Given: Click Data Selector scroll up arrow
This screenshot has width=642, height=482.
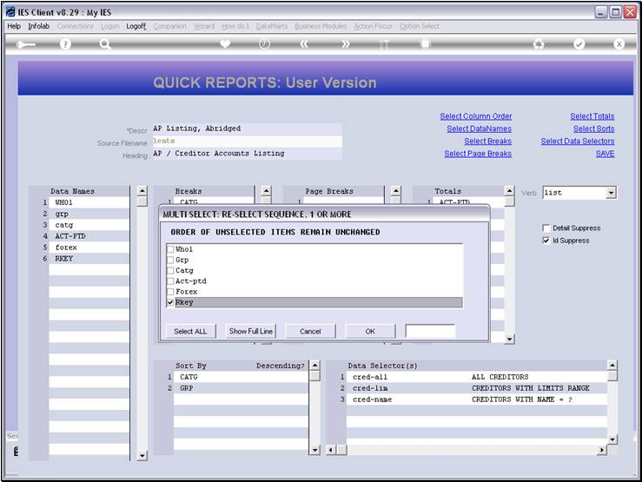Looking at the screenshot, I should pyautogui.click(x=612, y=366).
